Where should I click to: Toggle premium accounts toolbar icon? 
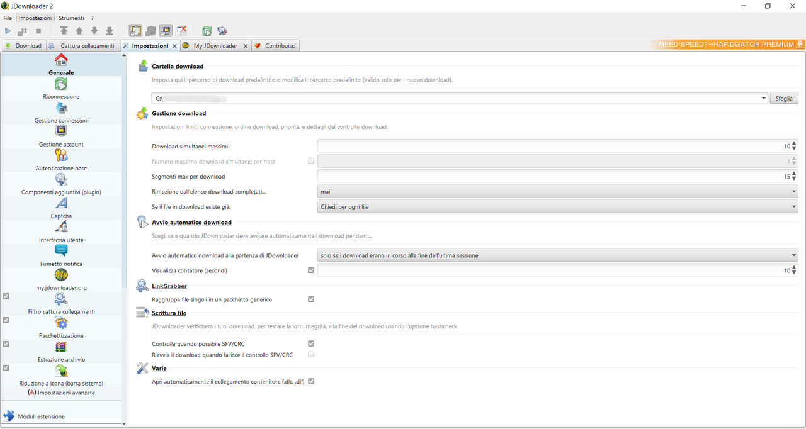[166, 31]
